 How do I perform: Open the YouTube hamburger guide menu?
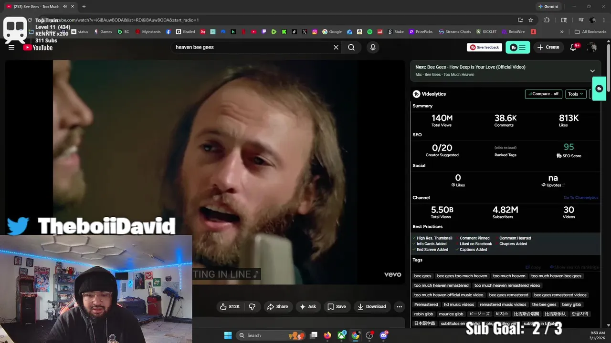tap(11, 47)
